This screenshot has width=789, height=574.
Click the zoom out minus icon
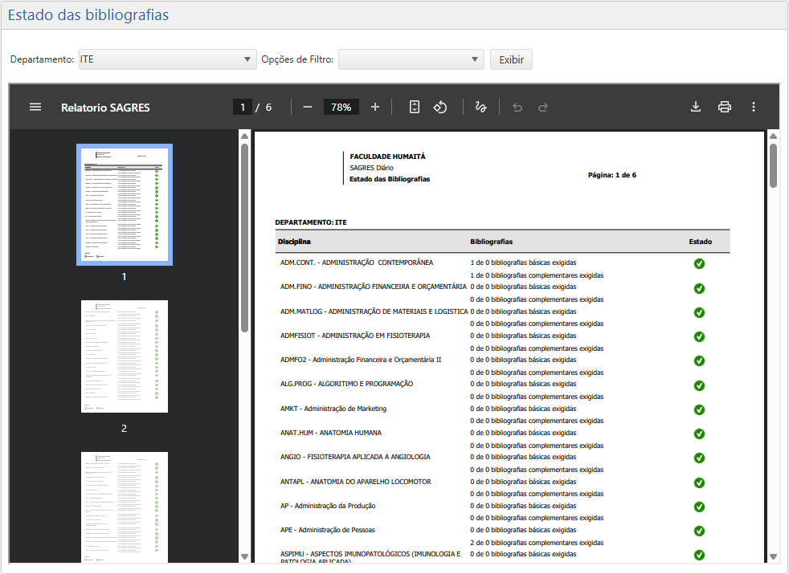pos(307,107)
